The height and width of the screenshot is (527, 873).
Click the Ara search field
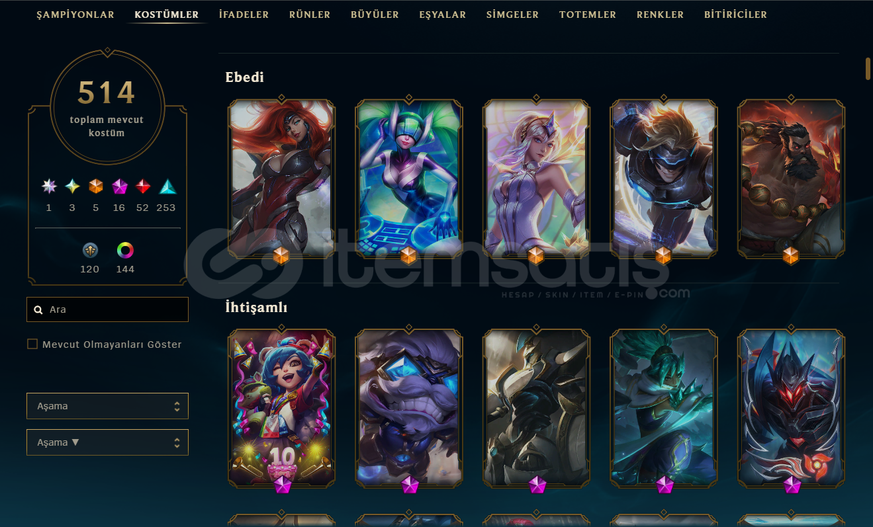pyautogui.click(x=107, y=309)
